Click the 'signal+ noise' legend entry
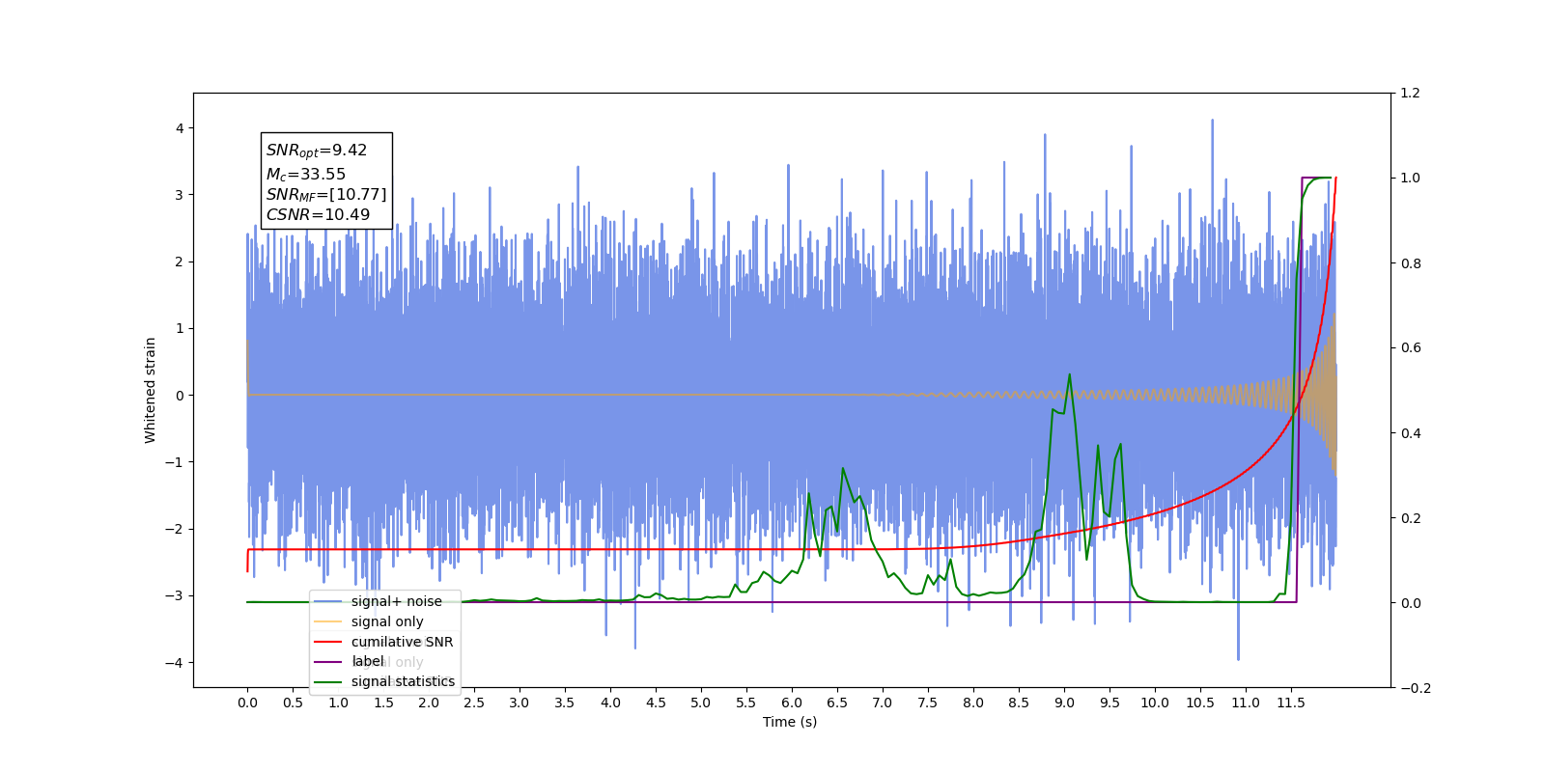 [396, 601]
